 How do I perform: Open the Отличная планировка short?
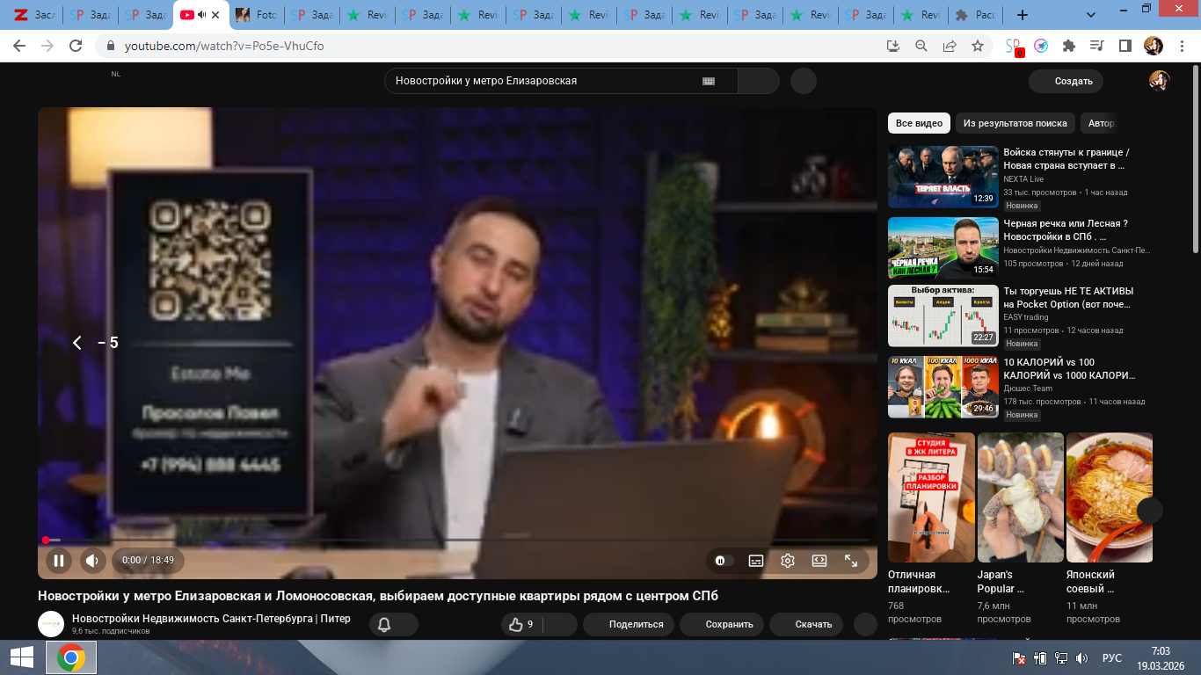pyautogui.click(x=931, y=497)
